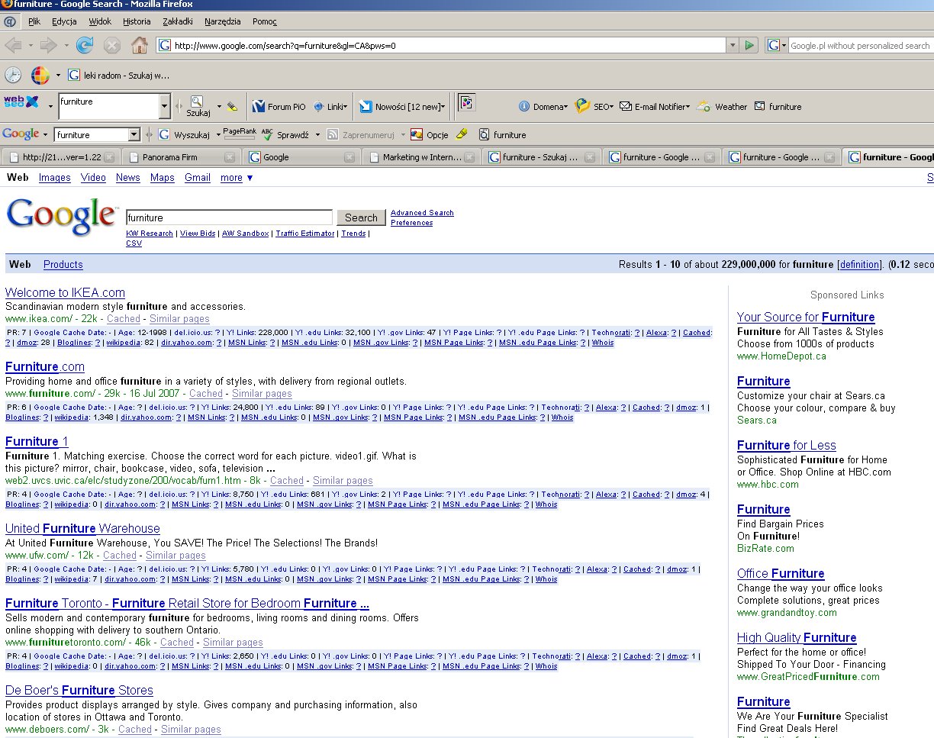
Task: Click Zaprenumeruj feed icon
Action: tap(360, 135)
